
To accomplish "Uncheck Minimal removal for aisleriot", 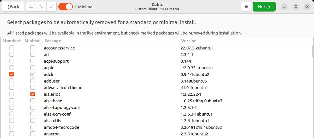I will (33, 94).
